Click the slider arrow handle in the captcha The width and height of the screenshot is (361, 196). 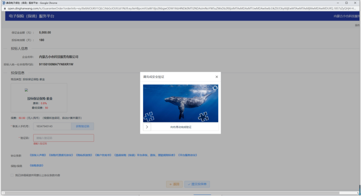pyautogui.click(x=147, y=127)
